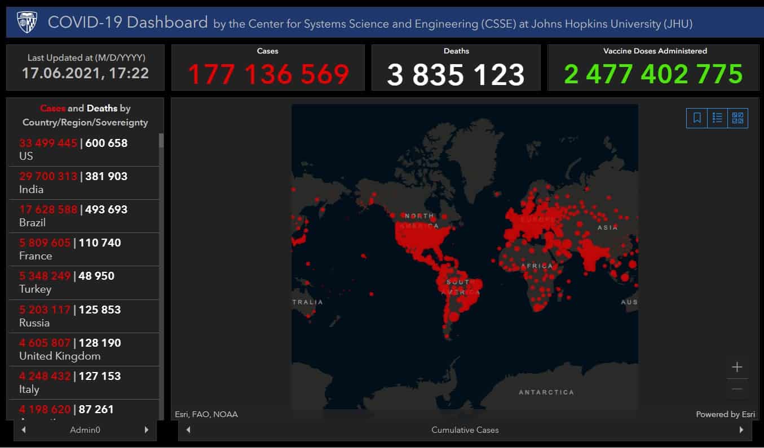
Task: Click the AFRICA label on the map
Action: pyautogui.click(x=537, y=266)
